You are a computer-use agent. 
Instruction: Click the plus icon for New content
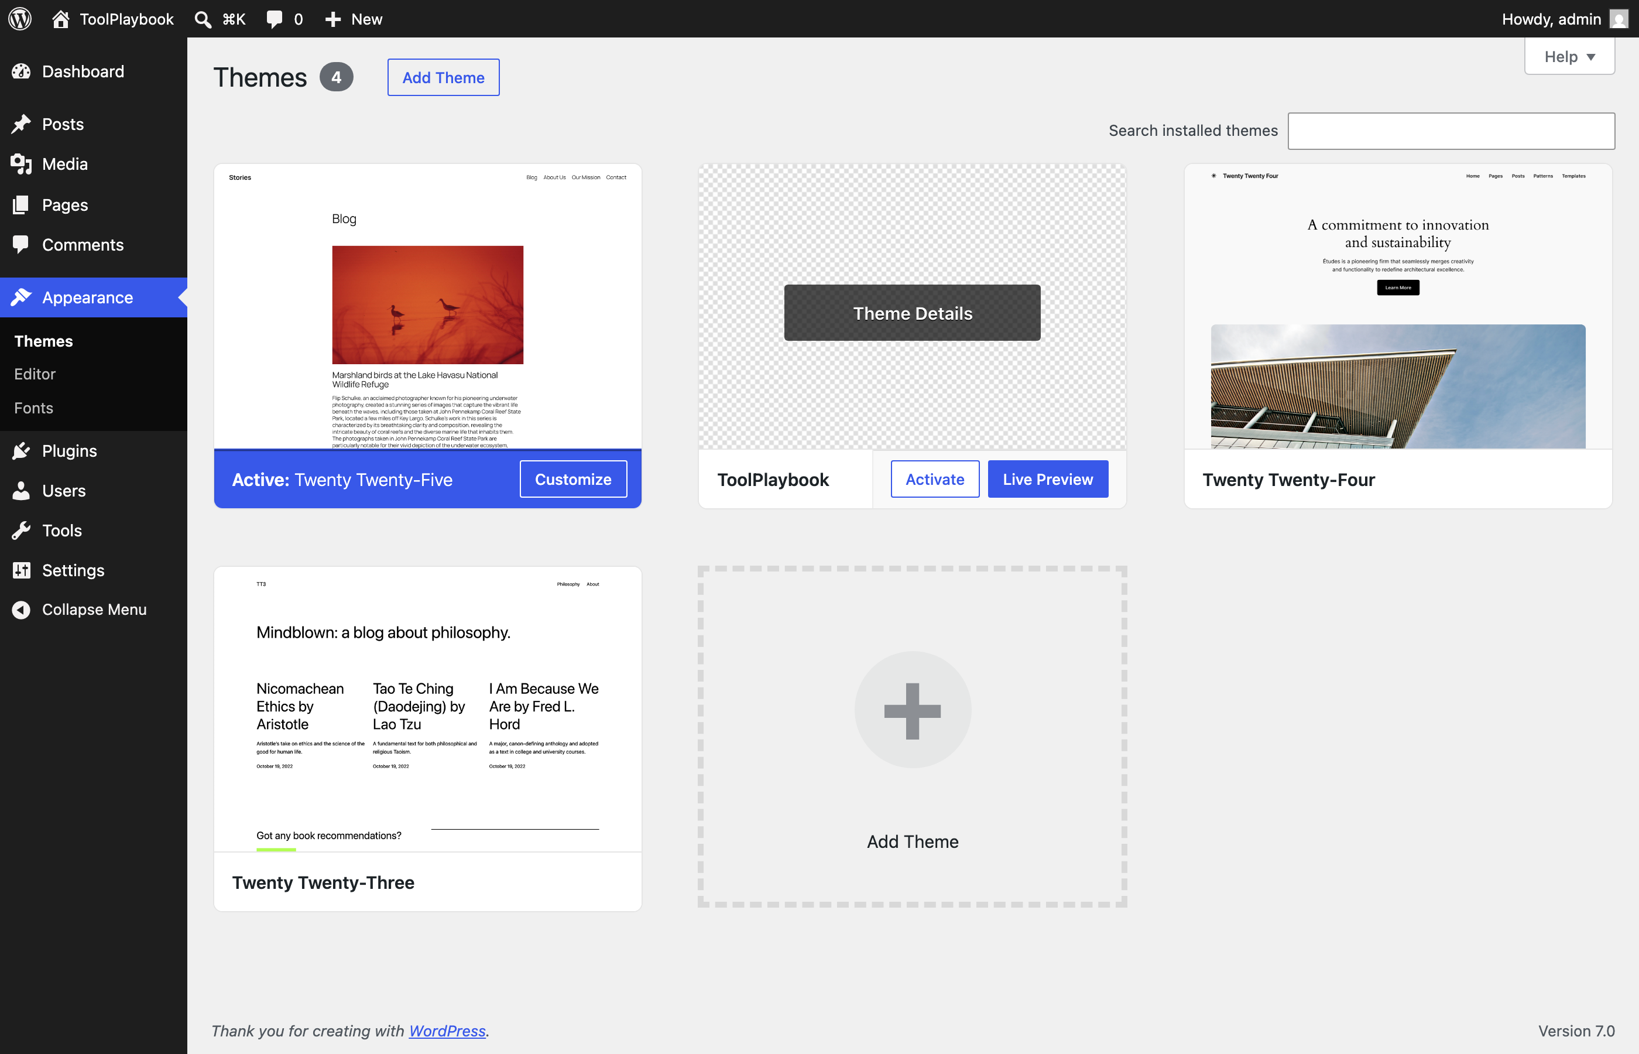click(x=333, y=19)
